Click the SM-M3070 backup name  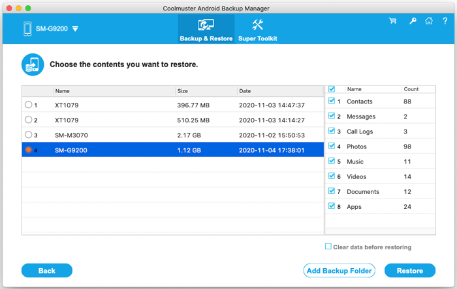click(71, 135)
